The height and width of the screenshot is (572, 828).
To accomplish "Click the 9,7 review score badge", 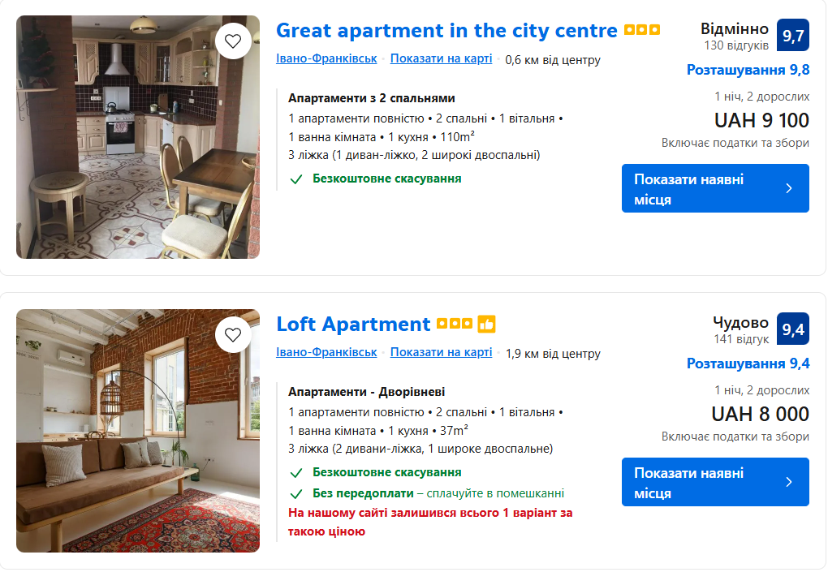I will point(793,36).
